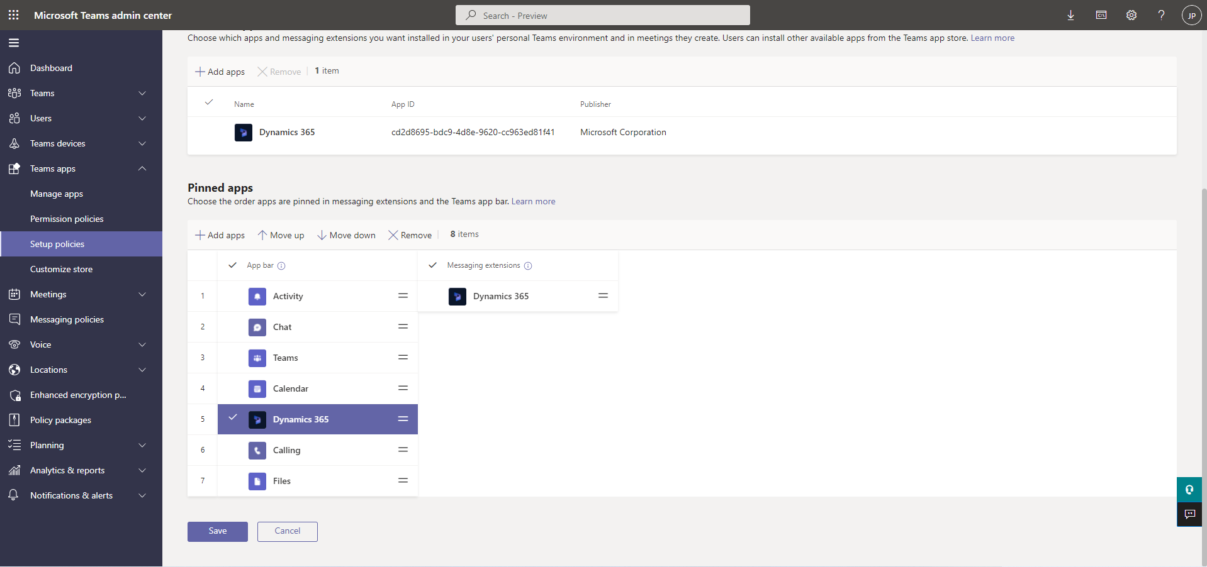Click the Messaging extensions info icon

tap(528, 266)
